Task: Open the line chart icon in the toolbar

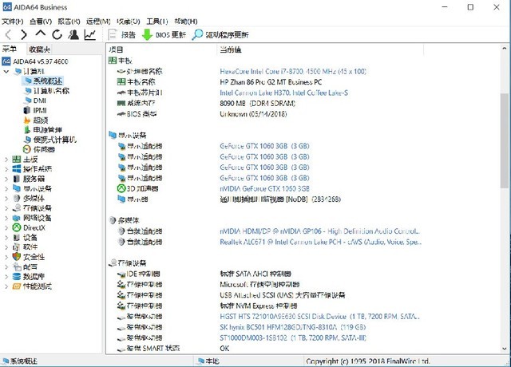Action: (90, 34)
